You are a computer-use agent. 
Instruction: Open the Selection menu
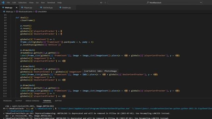pos(23,3)
